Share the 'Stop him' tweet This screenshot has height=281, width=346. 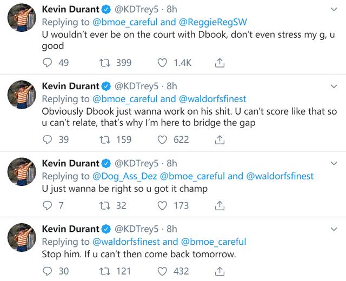pyautogui.click(x=219, y=271)
